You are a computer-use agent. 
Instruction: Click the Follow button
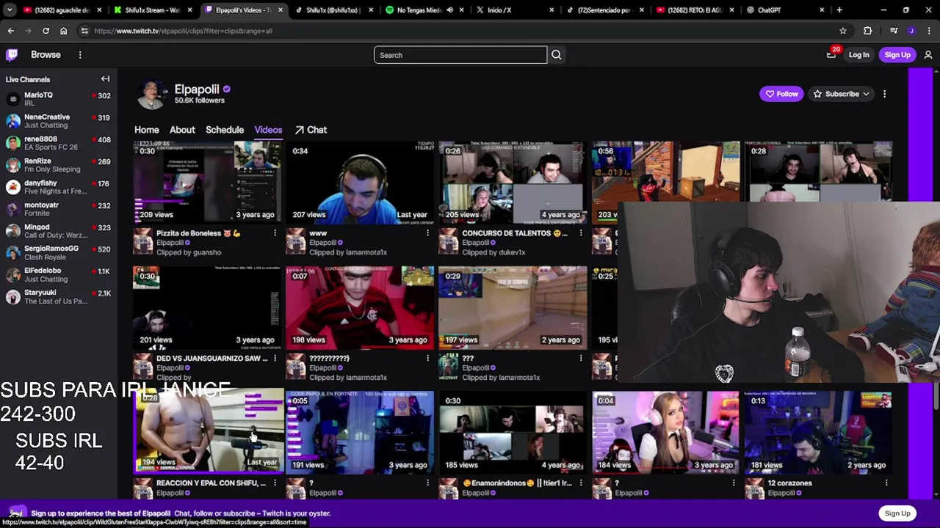[x=781, y=94]
